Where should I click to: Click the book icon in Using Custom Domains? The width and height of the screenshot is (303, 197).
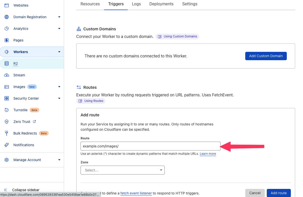pos(160,36)
